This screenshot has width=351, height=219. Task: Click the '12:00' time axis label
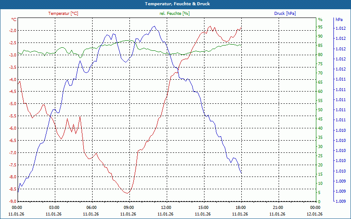tap(166, 207)
